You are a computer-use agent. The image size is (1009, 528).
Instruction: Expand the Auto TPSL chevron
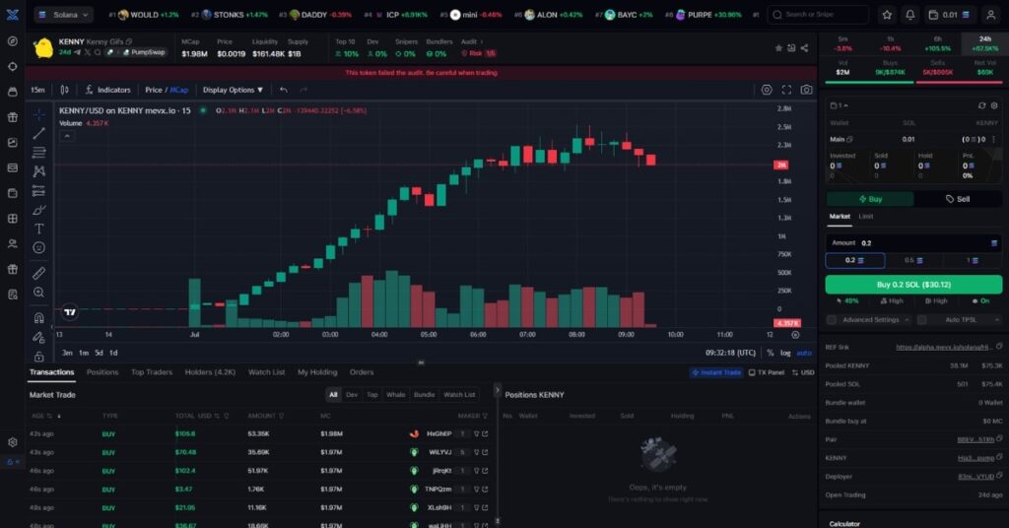997,319
